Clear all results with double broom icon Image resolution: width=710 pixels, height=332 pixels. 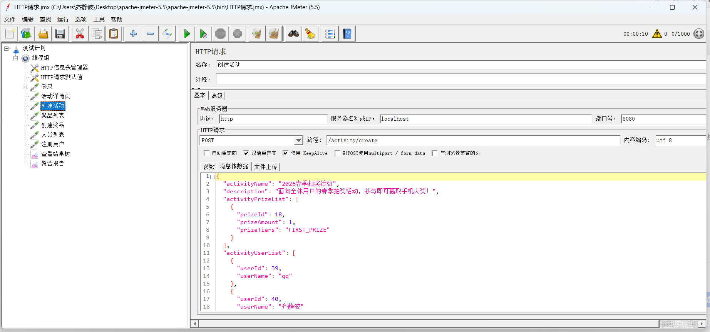pyautogui.click(x=274, y=34)
